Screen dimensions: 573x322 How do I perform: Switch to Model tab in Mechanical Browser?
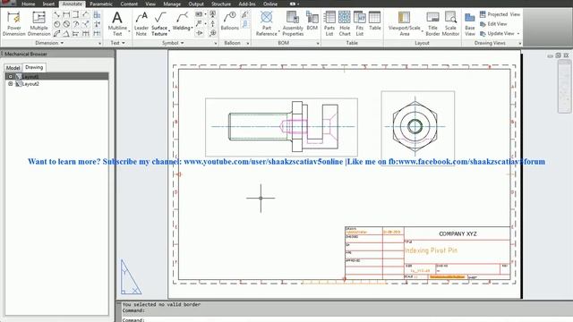13,68
